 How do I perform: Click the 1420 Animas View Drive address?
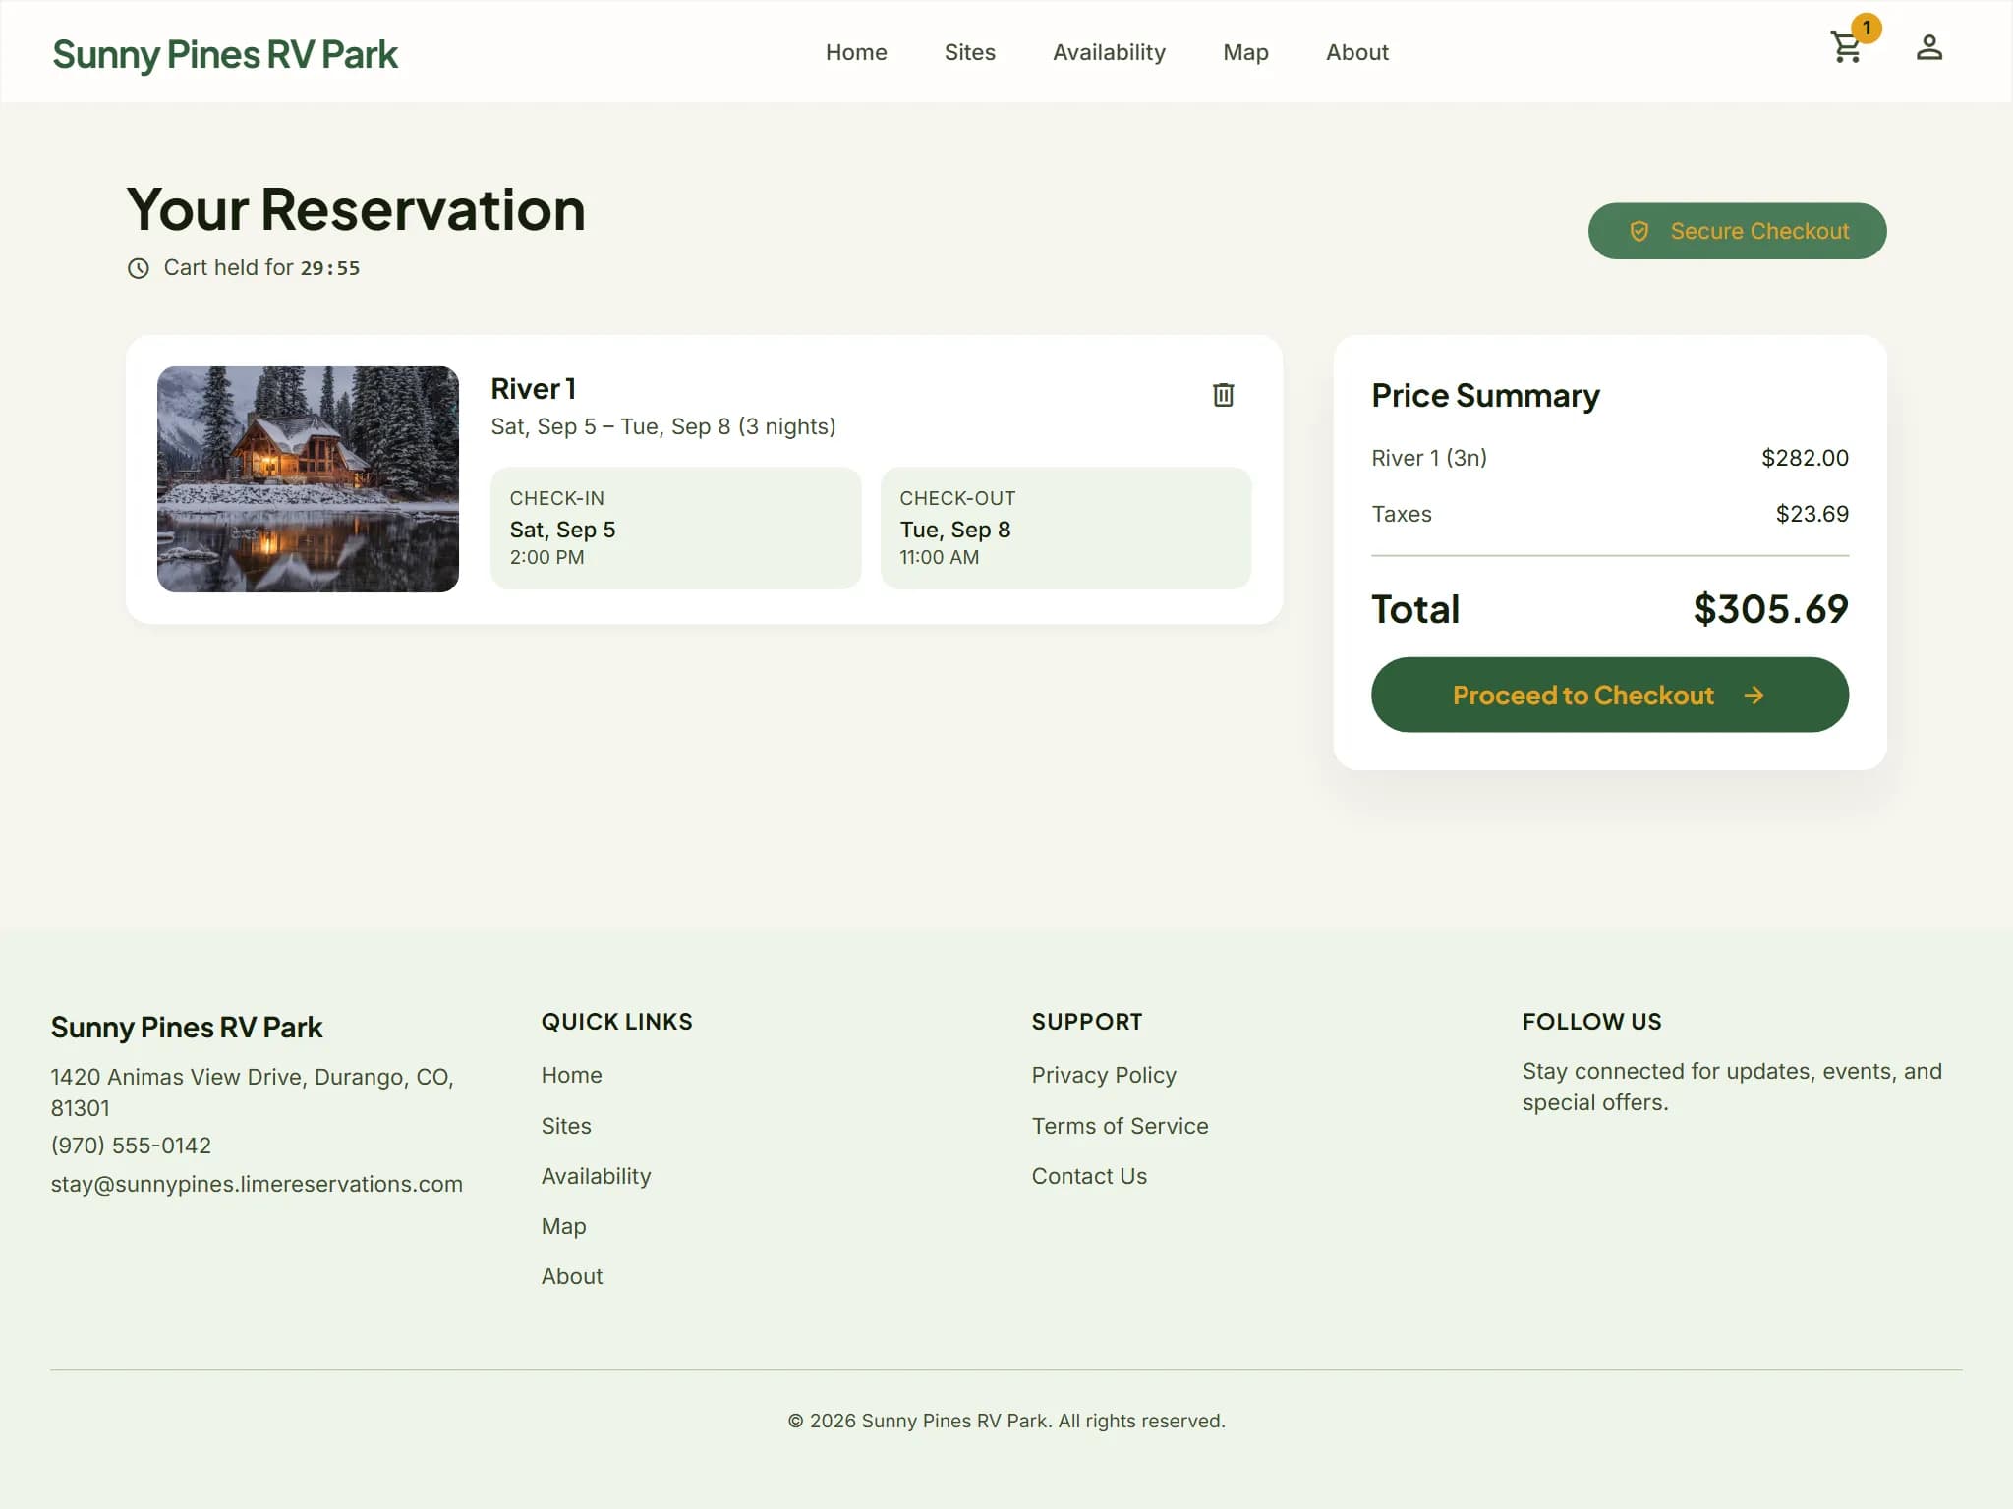[253, 1092]
